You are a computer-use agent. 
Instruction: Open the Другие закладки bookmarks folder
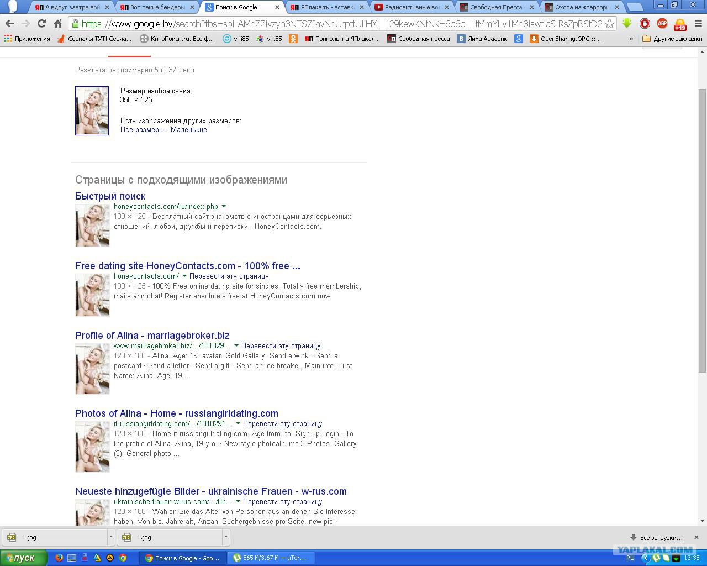pos(672,39)
